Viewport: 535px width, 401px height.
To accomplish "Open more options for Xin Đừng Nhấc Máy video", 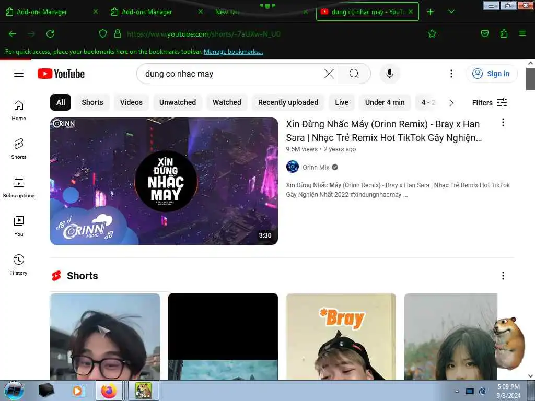I will tap(503, 123).
